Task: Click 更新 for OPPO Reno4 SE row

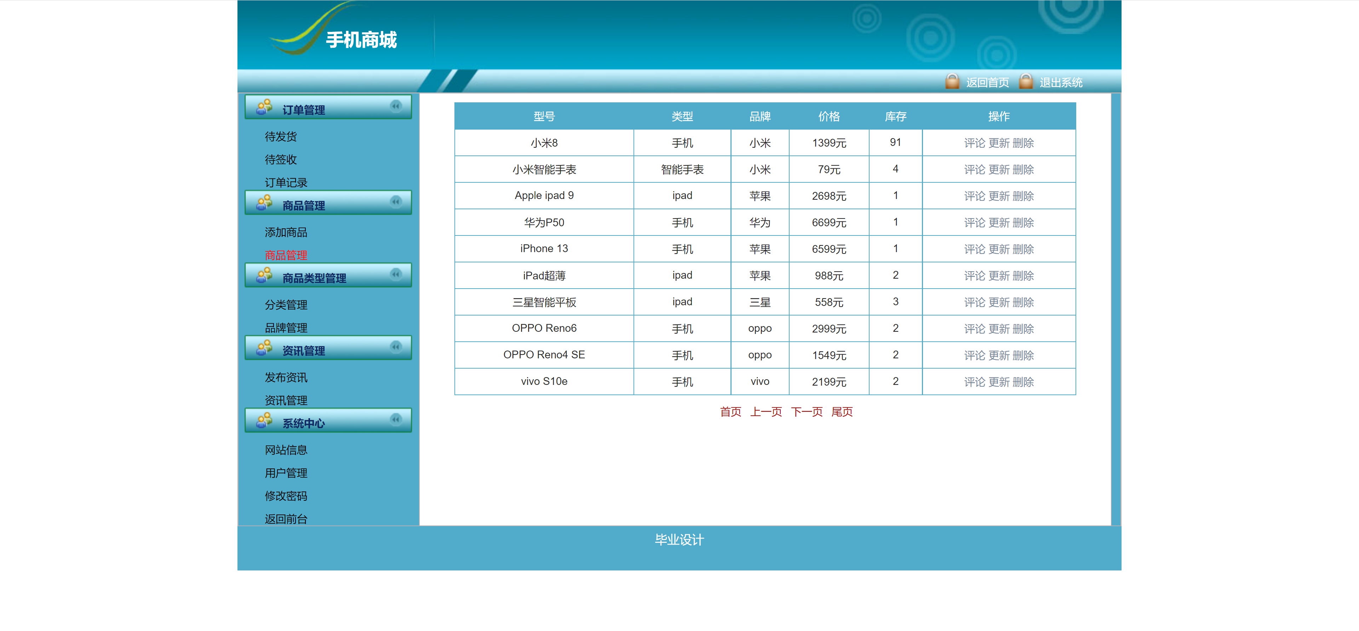Action: pyautogui.click(x=999, y=356)
